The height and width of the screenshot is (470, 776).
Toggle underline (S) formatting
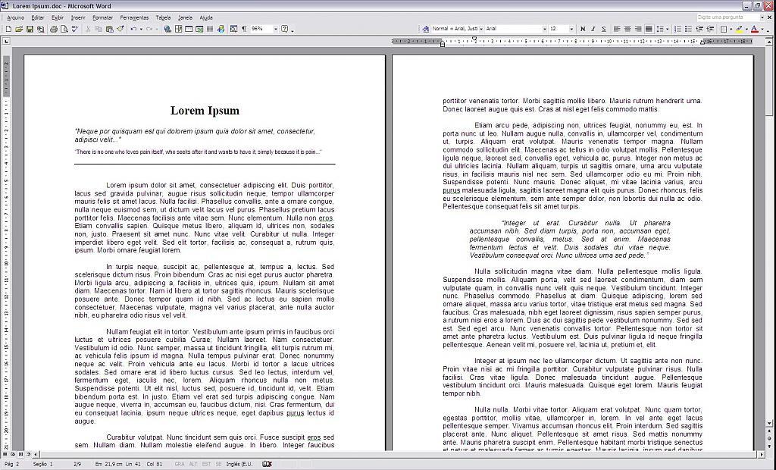tap(604, 30)
